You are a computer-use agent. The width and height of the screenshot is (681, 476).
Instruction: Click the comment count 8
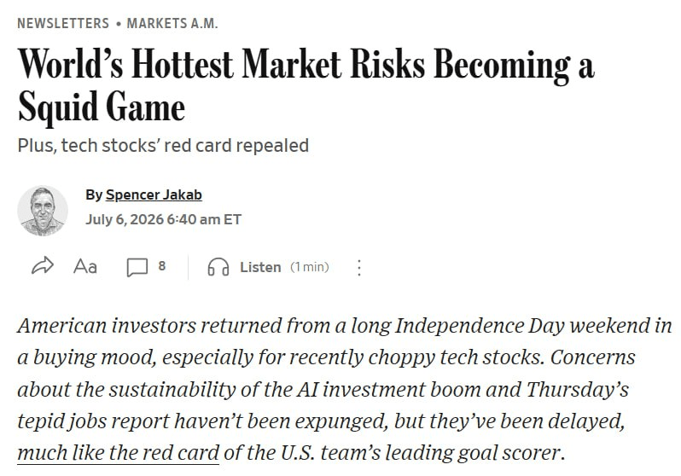tap(162, 266)
